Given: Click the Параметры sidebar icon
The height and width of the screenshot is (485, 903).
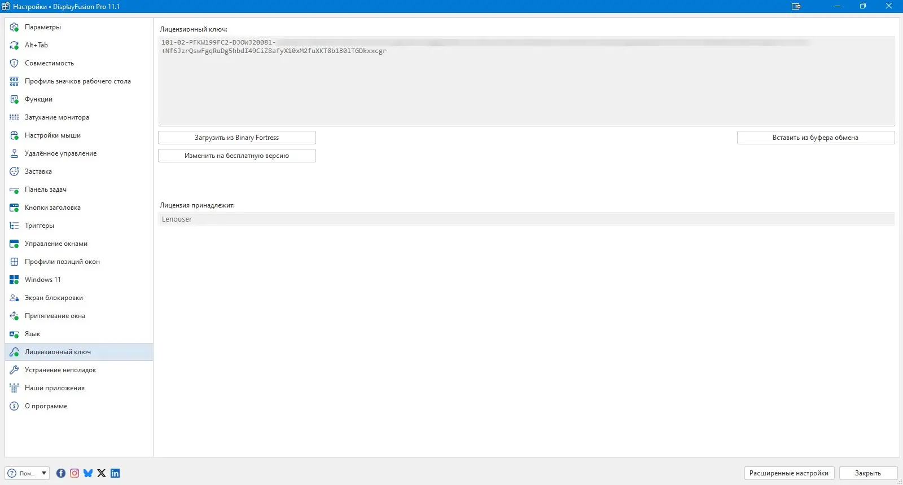Looking at the screenshot, I should 14,27.
